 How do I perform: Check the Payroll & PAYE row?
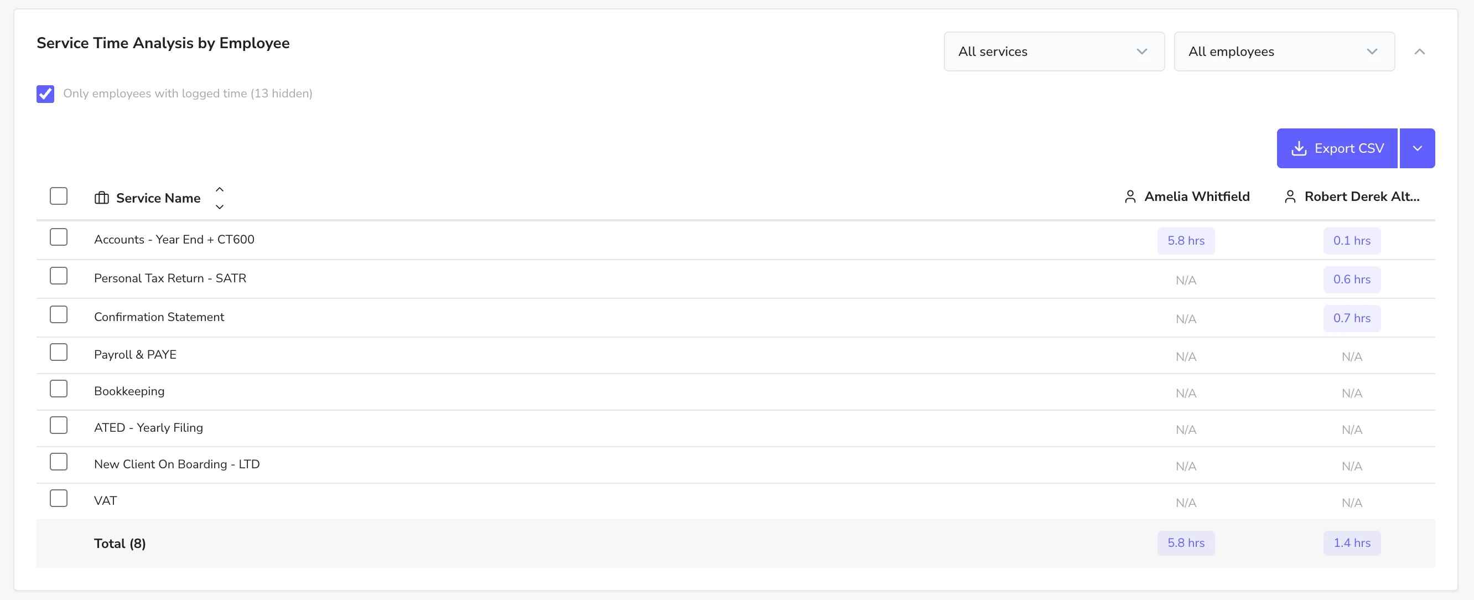(58, 352)
